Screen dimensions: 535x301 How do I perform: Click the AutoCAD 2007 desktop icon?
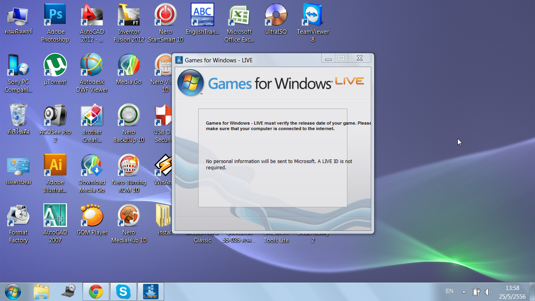point(55,224)
